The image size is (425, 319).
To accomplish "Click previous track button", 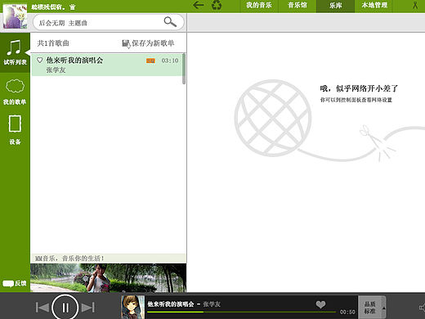I will [42, 308].
